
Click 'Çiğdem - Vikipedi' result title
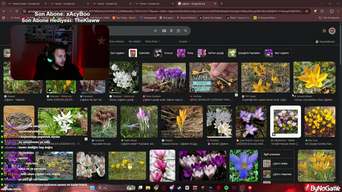14,100
